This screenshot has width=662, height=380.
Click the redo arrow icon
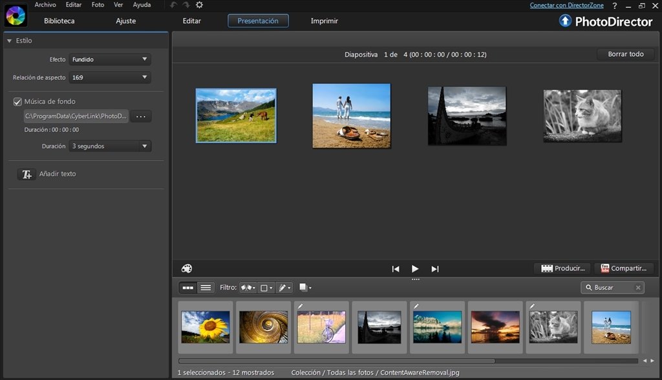pyautogui.click(x=186, y=5)
